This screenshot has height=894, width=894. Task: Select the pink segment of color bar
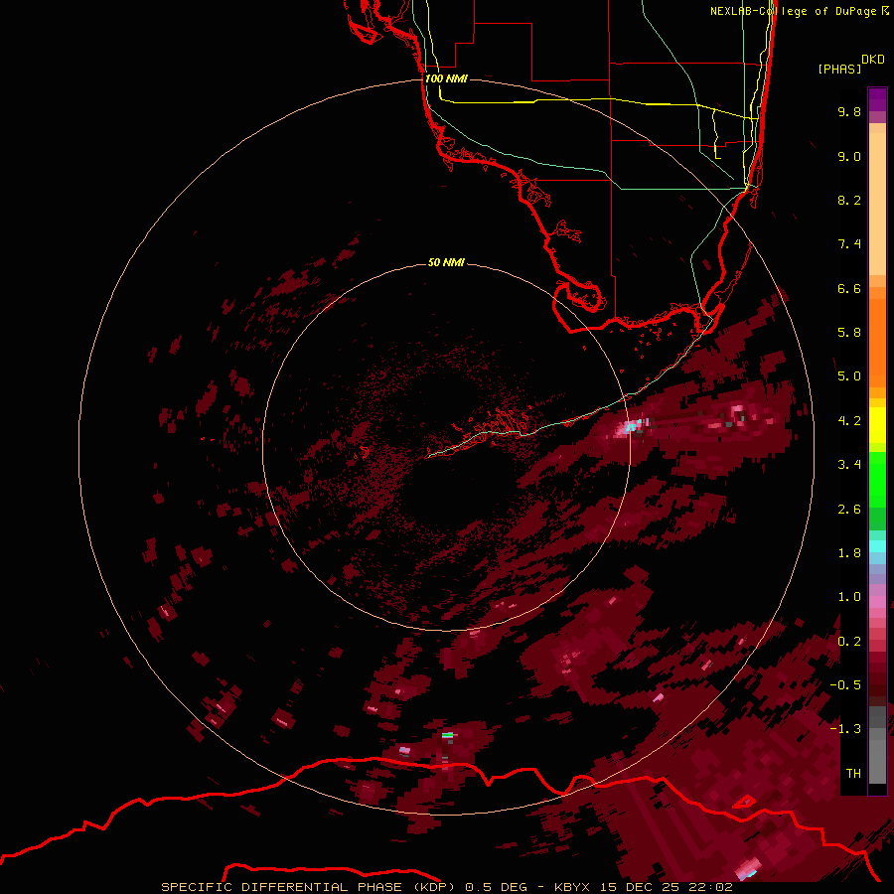coord(877,602)
